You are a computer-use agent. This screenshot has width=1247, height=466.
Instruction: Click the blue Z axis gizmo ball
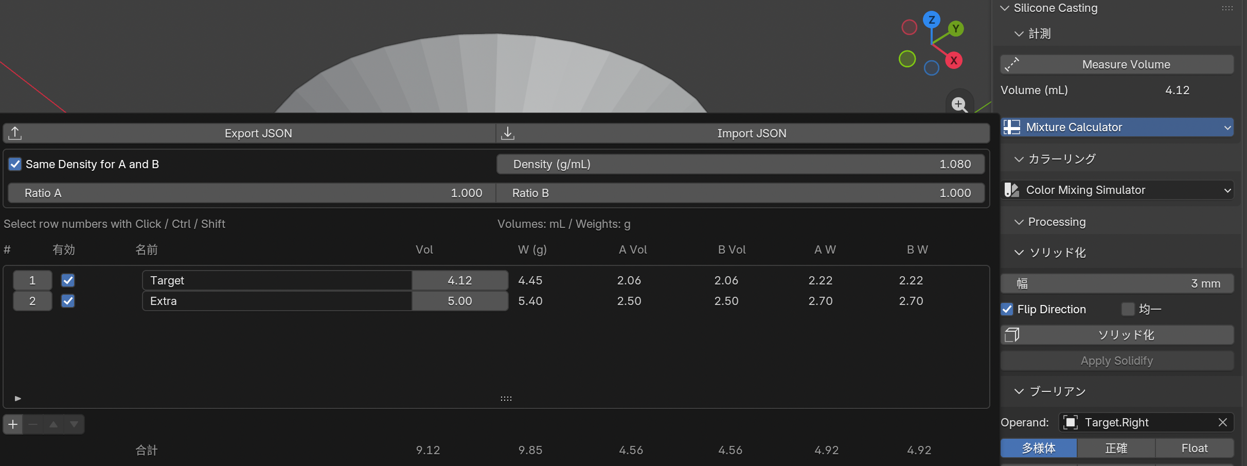click(x=932, y=20)
